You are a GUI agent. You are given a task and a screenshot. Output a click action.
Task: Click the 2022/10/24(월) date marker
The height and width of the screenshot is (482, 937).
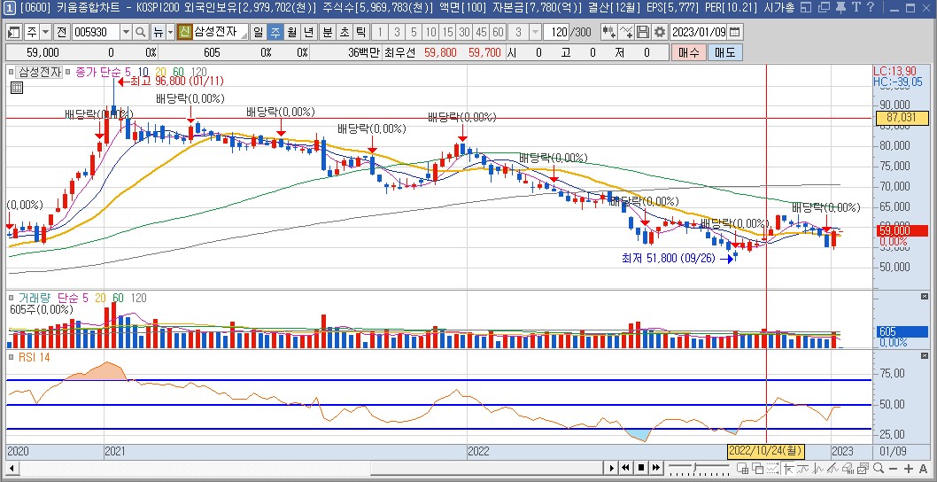point(766,450)
